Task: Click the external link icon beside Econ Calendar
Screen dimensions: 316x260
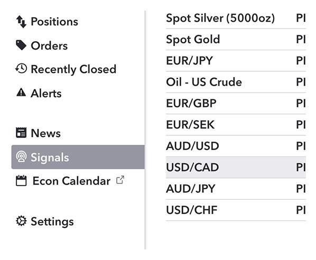Action: coord(120,180)
